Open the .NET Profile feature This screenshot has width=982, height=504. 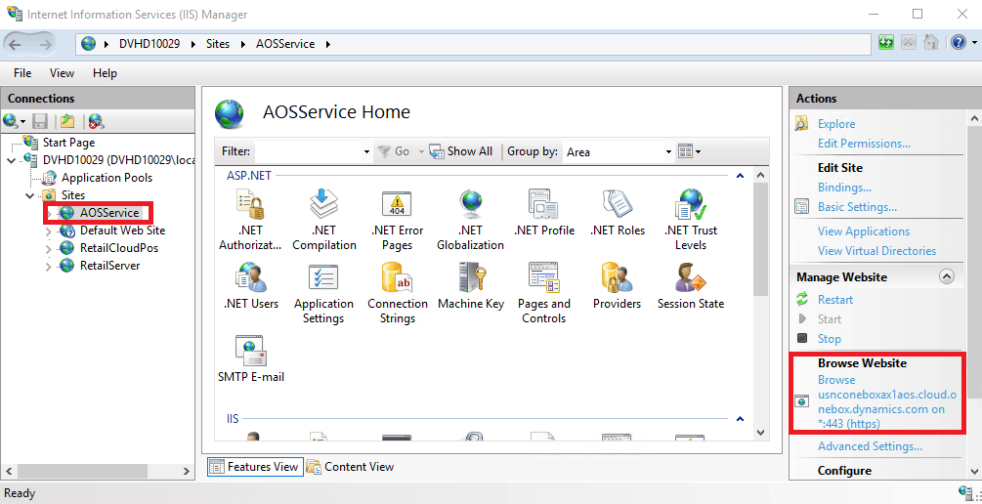(x=543, y=213)
